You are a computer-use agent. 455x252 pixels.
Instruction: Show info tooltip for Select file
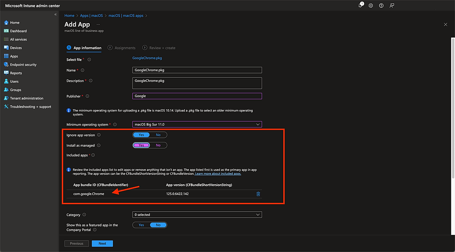pos(89,60)
